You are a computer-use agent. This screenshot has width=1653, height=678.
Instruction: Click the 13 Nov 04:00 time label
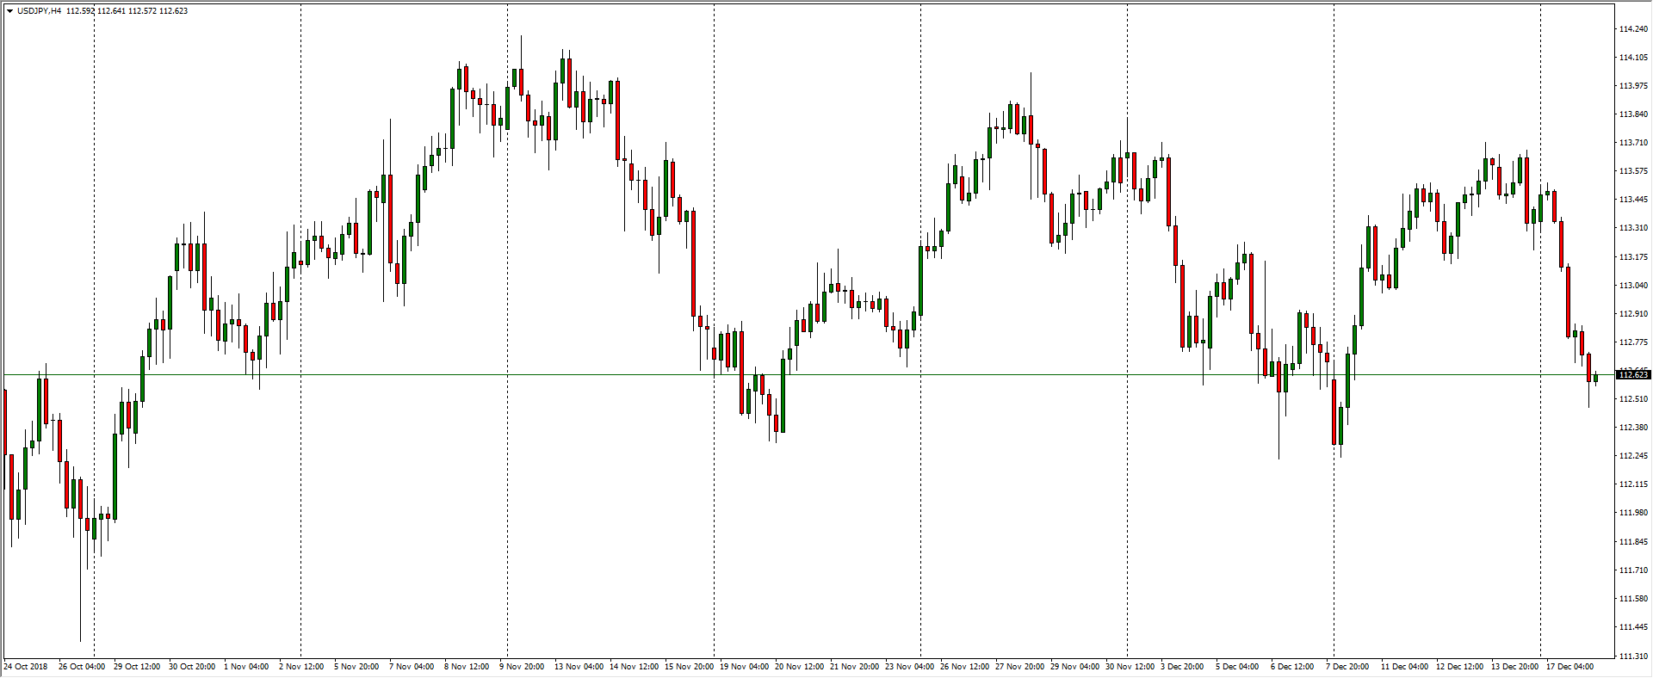point(579,667)
